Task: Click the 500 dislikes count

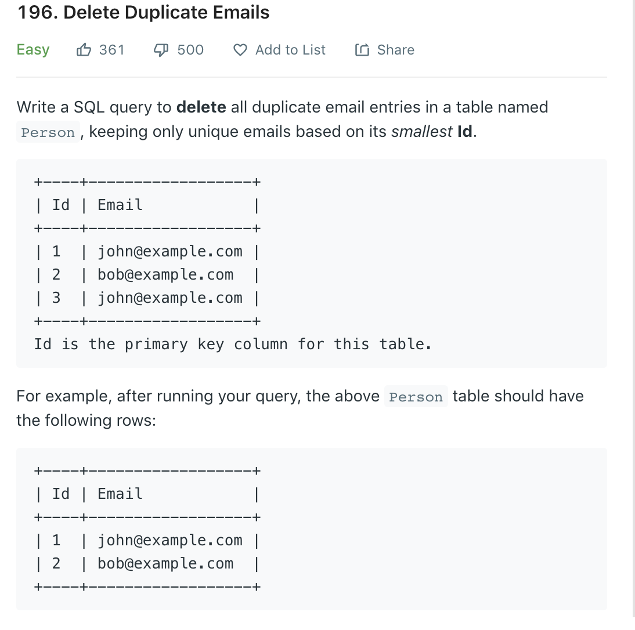Action: (190, 50)
